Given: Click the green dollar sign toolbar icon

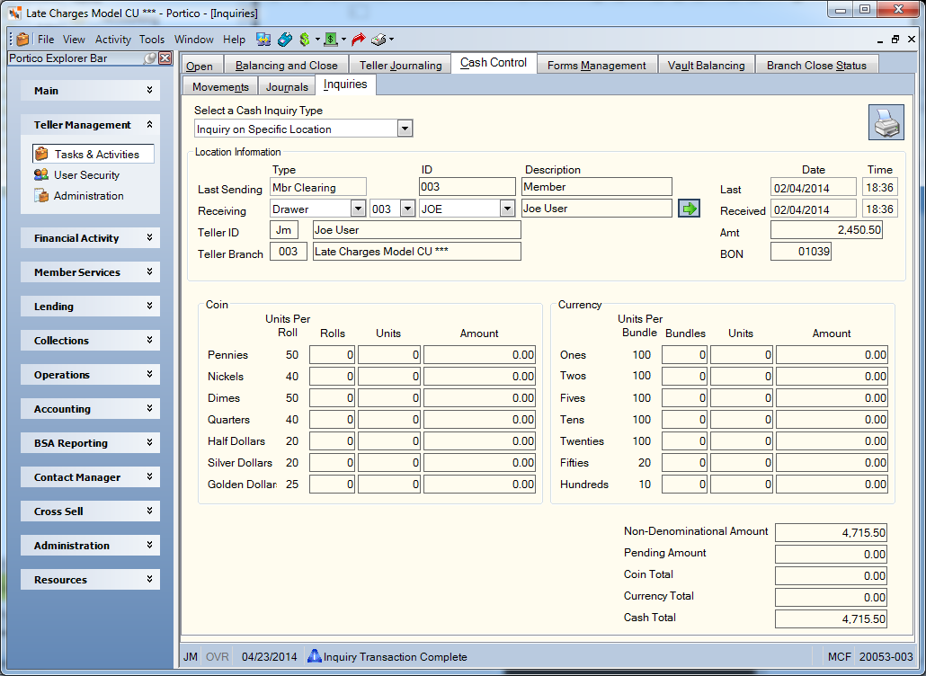Looking at the screenshot, I should [305, 40].
